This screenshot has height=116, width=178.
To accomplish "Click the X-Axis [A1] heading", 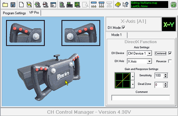I will point(133,21).
